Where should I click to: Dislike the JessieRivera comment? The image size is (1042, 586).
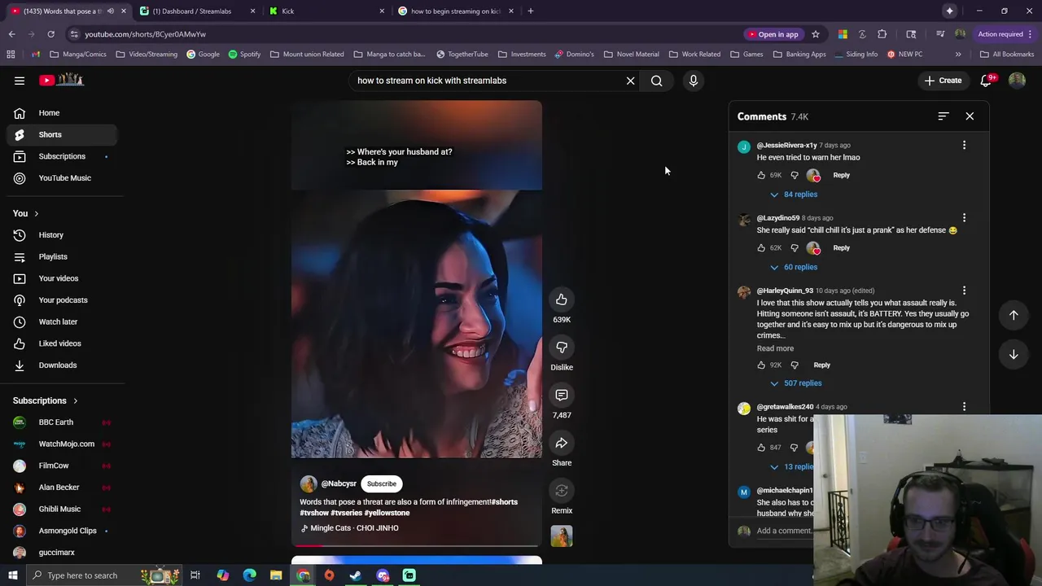coord(795,175)
